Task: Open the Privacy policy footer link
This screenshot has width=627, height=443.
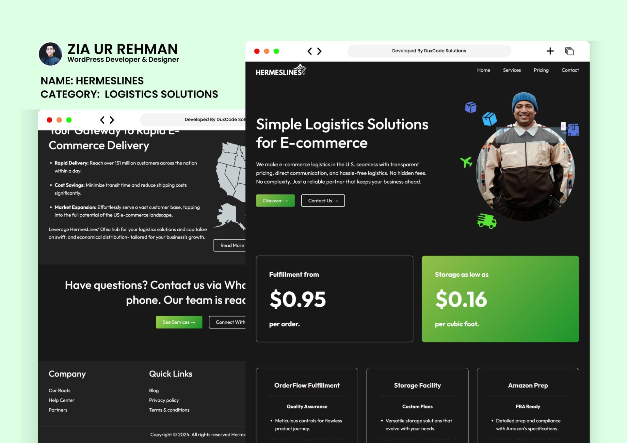Action: click(x=164, y=400)
